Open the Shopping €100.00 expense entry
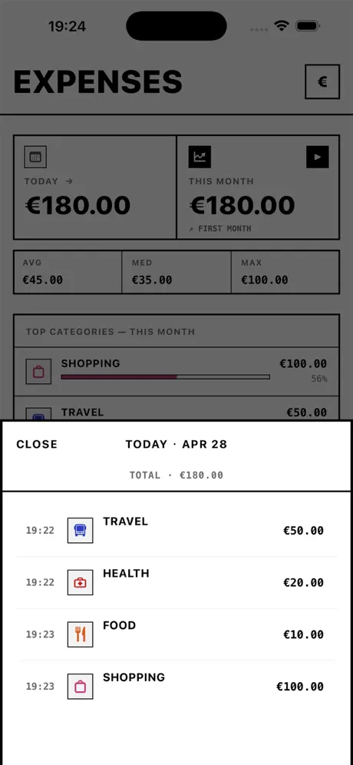 point(176,687)
